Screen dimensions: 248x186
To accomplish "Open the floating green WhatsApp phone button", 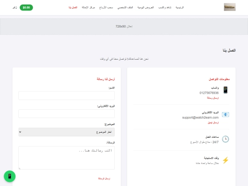I will (10, 176).
